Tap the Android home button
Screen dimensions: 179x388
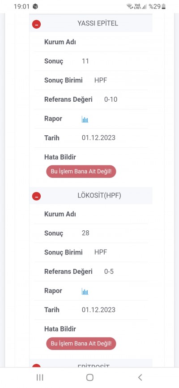90,377
